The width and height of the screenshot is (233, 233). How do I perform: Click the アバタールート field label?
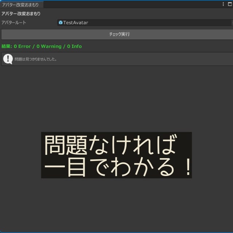(x=14, y=23)
